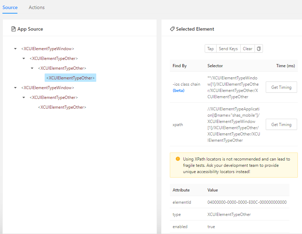Viewport: 302px width, 234px height.
Task: Select the first XCUIElementTypeWindow tree item
Action: point(47,49)
